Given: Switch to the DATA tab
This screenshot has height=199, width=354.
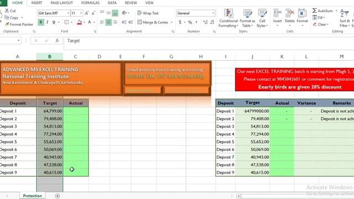Looking at the screenshot, I should point(112,3).
